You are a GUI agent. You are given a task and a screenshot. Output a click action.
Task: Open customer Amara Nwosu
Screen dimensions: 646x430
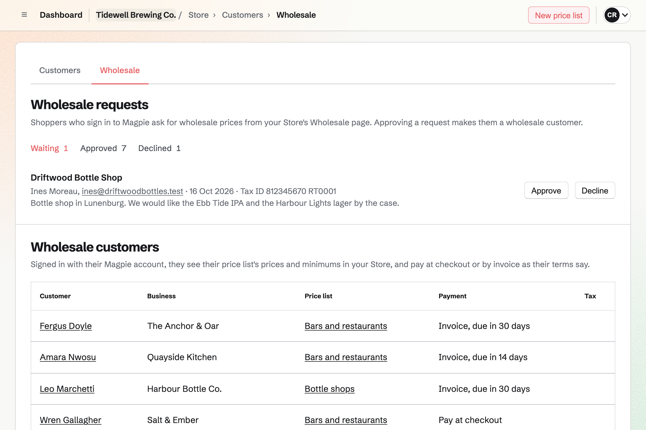68,357
